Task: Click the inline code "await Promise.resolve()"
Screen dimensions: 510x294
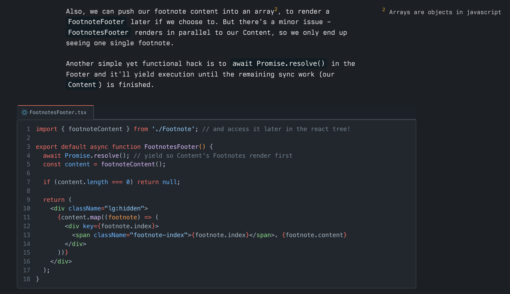Action: [x=278, y=64]
